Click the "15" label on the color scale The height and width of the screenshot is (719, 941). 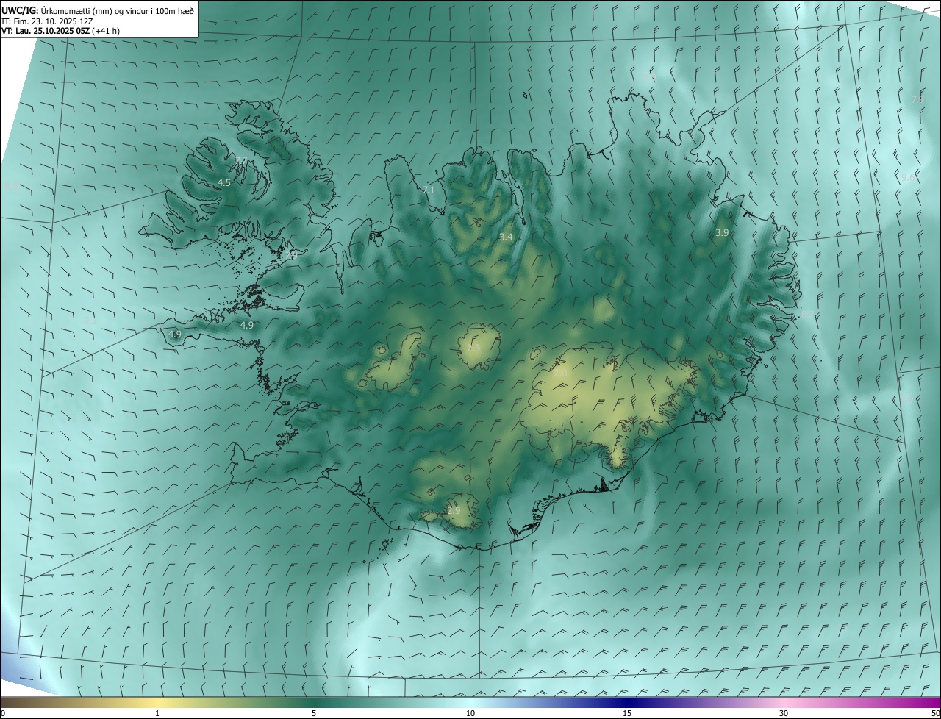coord(627,713)
